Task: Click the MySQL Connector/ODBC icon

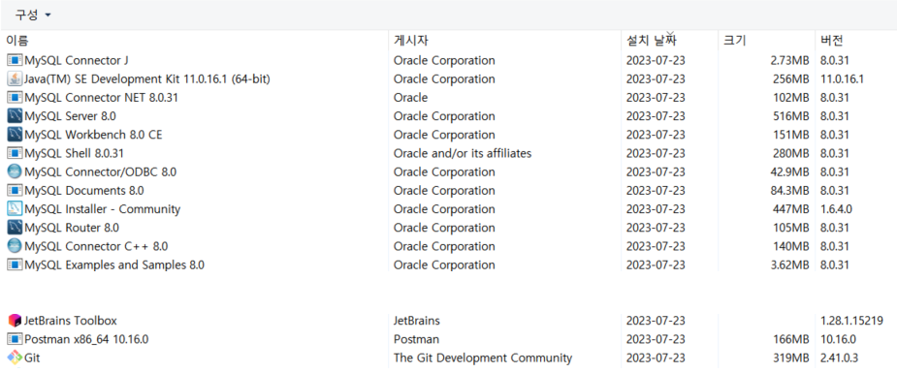Action: click(x=15, y=171)
